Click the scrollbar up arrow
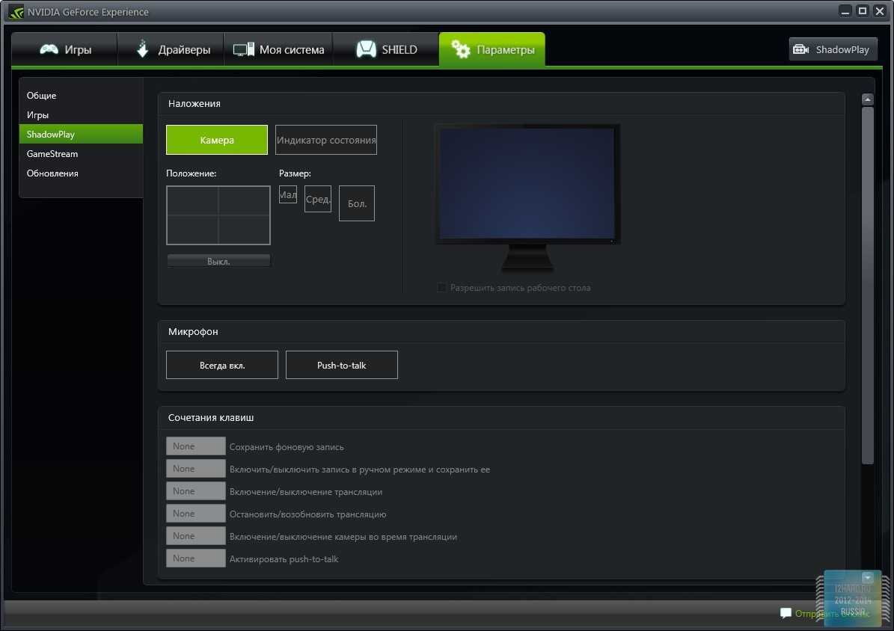The height and width of the screenshot is (631, 894). coord(868,99)
